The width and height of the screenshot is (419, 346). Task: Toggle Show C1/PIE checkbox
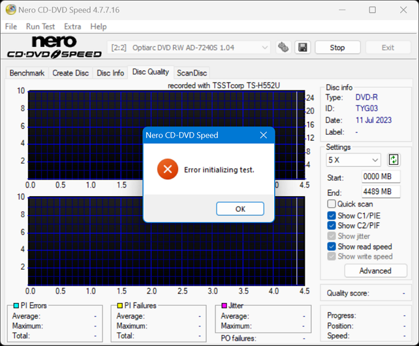click(x=332, y=216)
